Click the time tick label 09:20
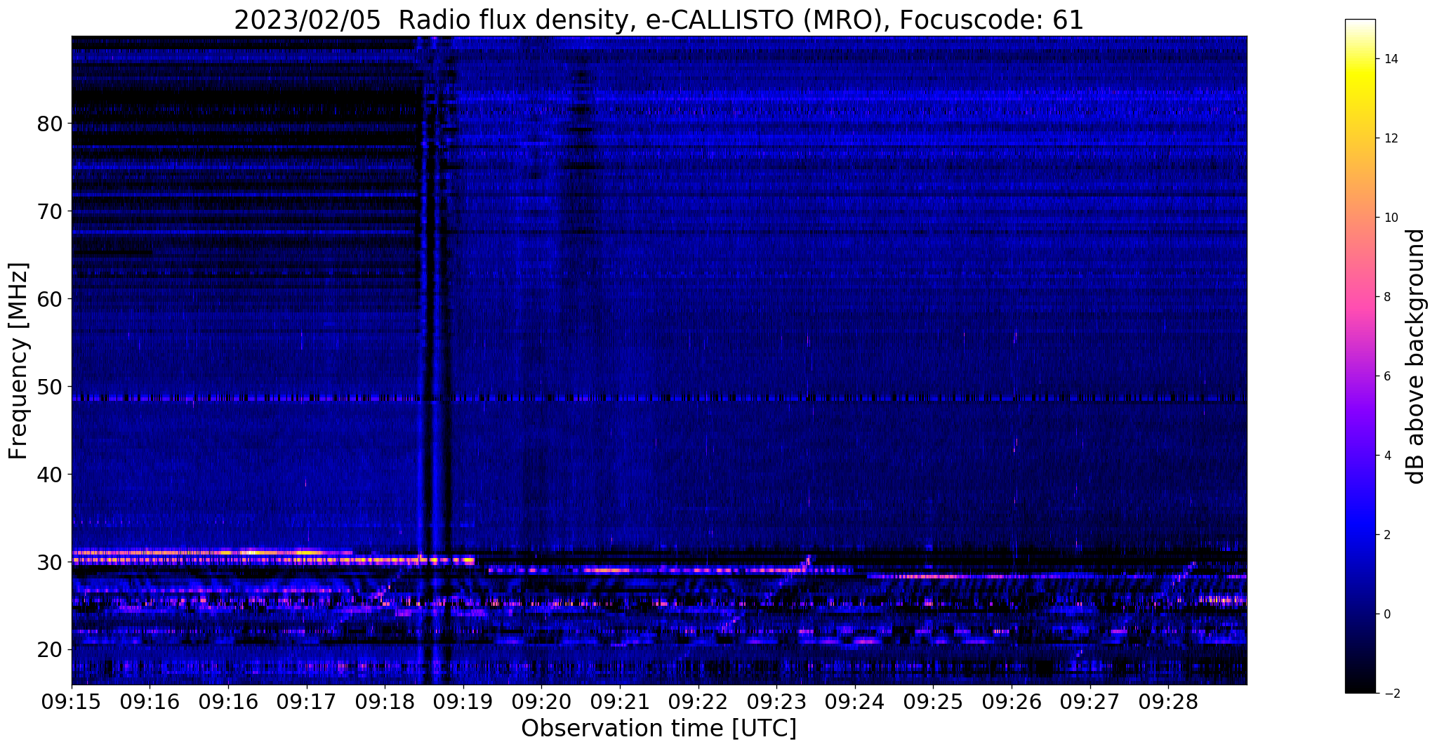 541,703
